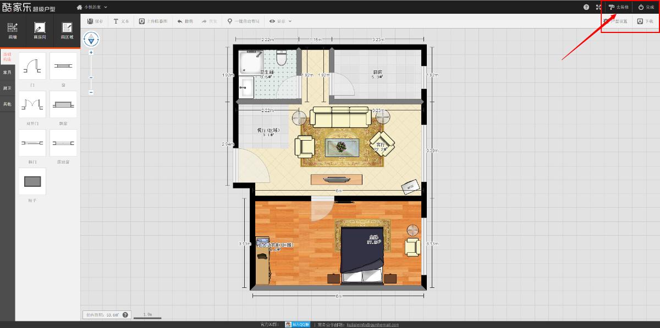
Task: Enter fullscreen with the expand icon
Action: click(598, 7)
